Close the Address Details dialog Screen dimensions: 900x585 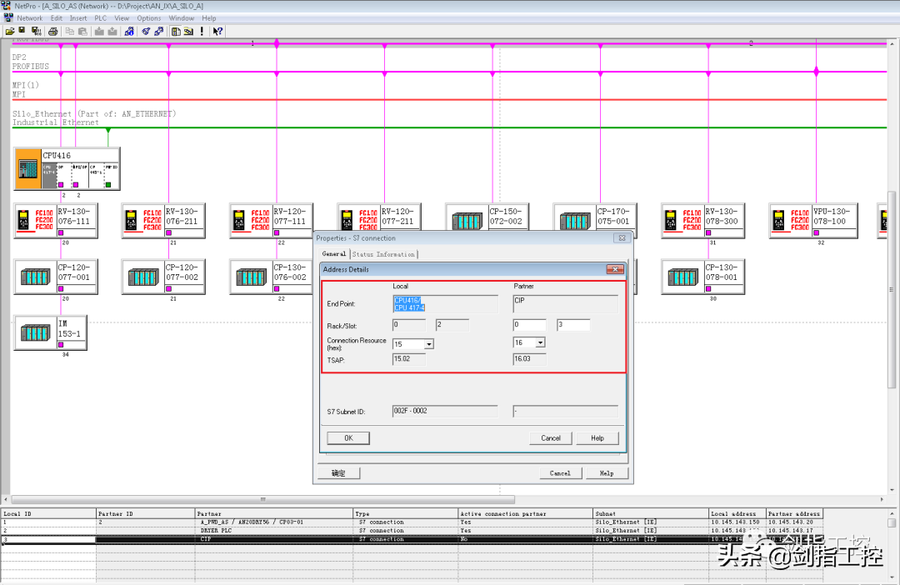[x=615, y=269]
